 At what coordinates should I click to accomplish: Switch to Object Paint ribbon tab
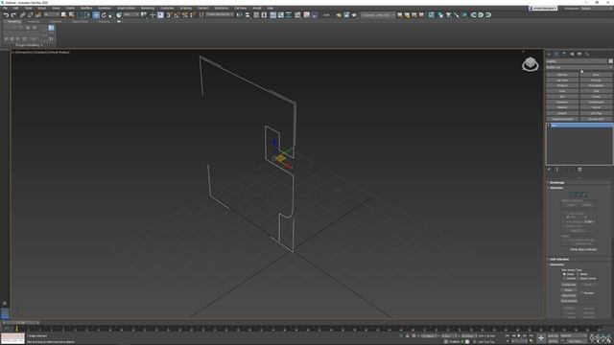point(81,21)
